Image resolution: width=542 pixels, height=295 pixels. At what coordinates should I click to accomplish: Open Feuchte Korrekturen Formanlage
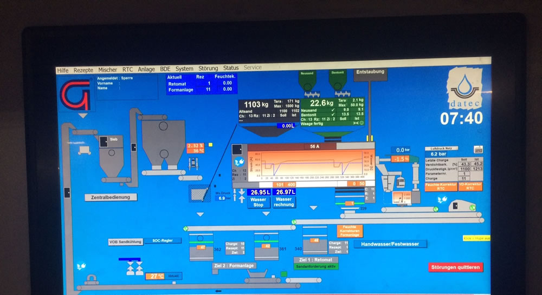click(x=350, y=231)
